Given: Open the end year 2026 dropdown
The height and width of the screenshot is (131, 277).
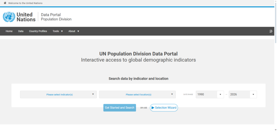Looking at the screenshot, I should tap(253, 95).
